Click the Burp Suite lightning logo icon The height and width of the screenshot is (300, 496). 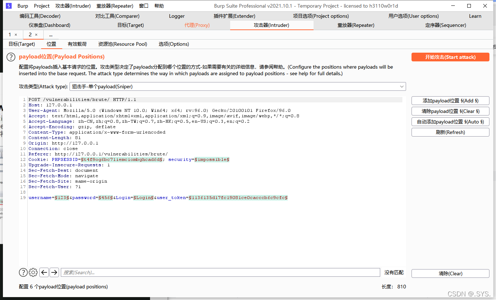(9, 6)
